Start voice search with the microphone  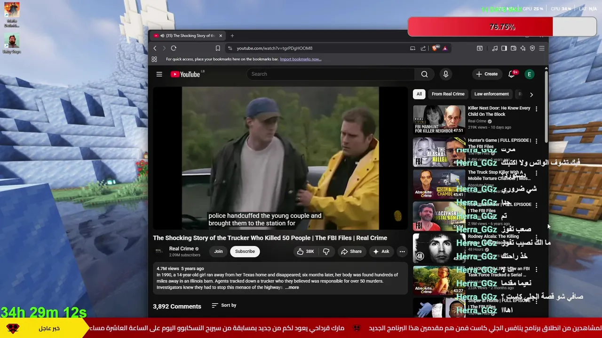(446, 74)
